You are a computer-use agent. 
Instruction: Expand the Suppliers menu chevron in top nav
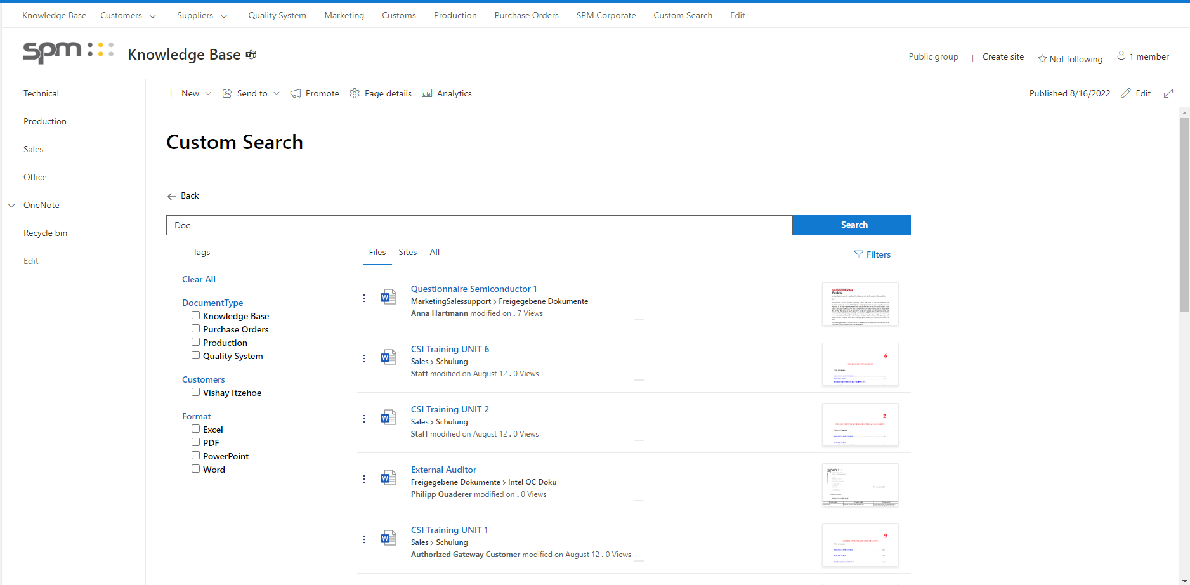coord(223,16)
